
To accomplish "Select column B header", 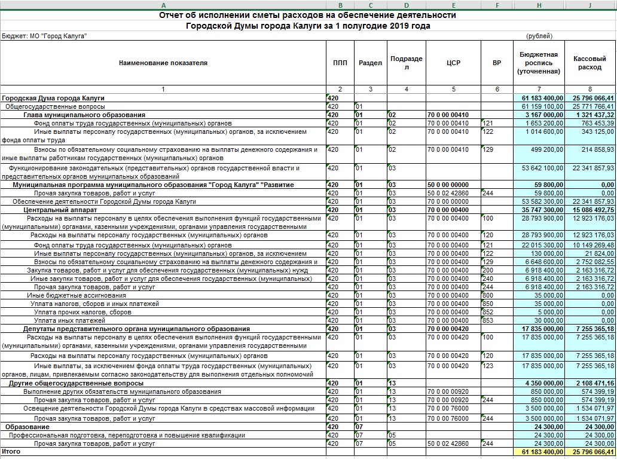I will 340,5.
